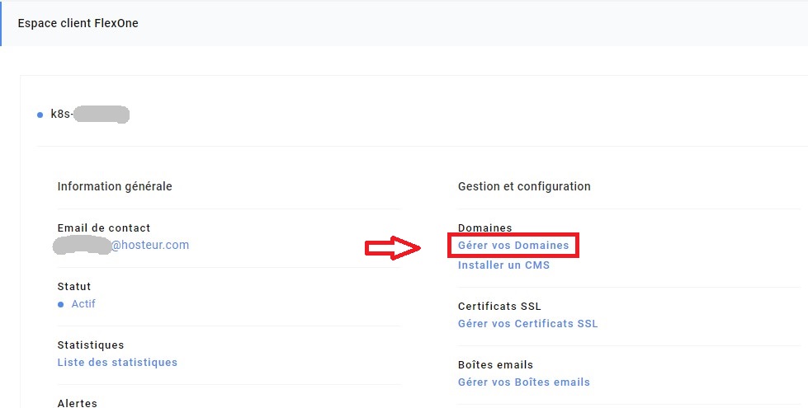Click the Alertes label
808x408 pixels.
78,403
